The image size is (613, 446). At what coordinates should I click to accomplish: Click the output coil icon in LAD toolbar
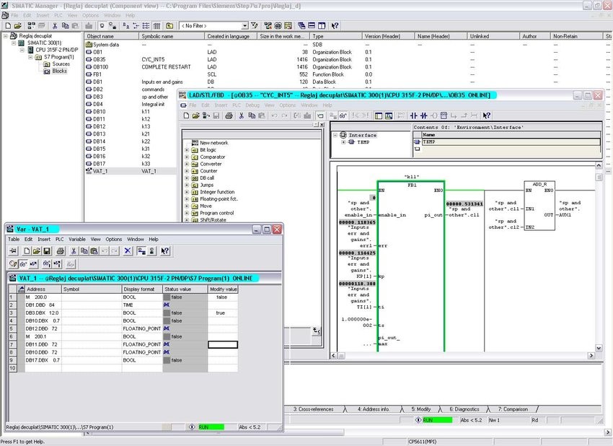434,115
